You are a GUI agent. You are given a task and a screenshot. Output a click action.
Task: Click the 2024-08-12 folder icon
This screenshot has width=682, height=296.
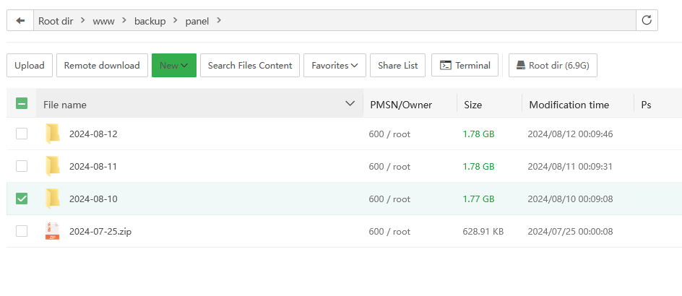click(52, 134)
